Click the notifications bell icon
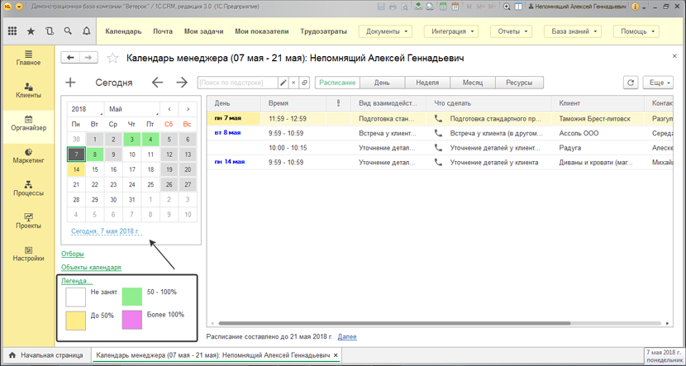 pos(87,31)
